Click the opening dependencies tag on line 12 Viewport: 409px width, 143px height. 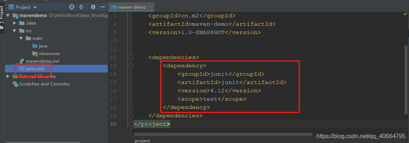(x=174, y=57)
